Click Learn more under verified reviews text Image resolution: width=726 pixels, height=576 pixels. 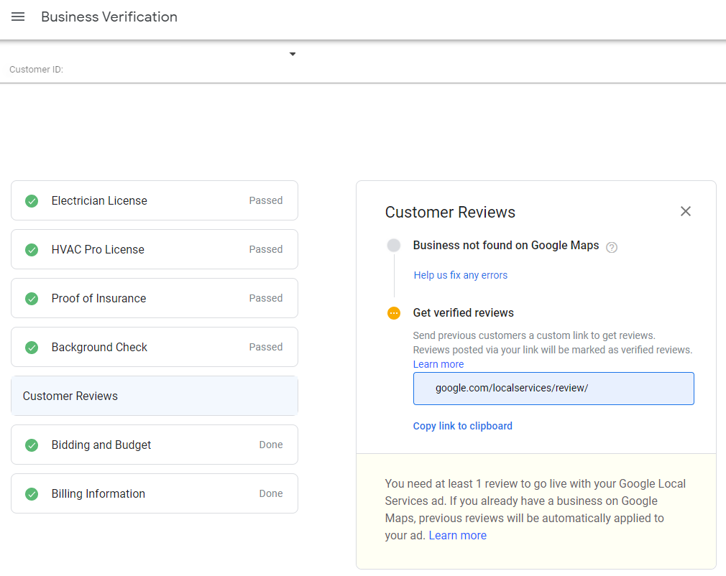(x=438, y=364)
